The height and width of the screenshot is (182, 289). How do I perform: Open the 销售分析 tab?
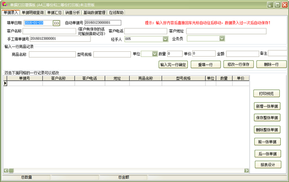coord(73,12)
